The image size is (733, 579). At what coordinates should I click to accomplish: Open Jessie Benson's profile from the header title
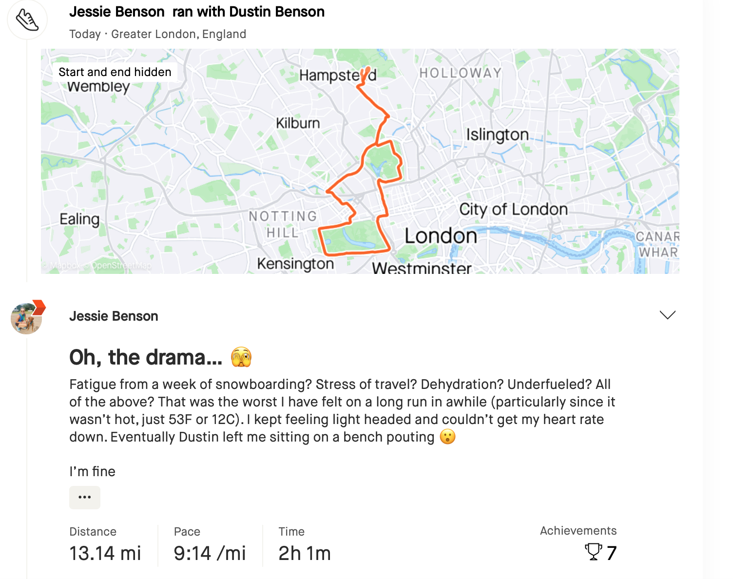coord(117,12)
